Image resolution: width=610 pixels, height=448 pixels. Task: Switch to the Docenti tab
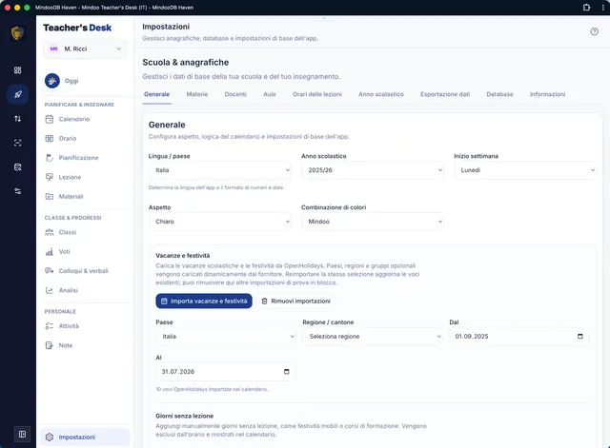coord(235,94)
